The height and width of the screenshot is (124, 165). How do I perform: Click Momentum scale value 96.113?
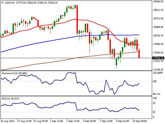157,94
